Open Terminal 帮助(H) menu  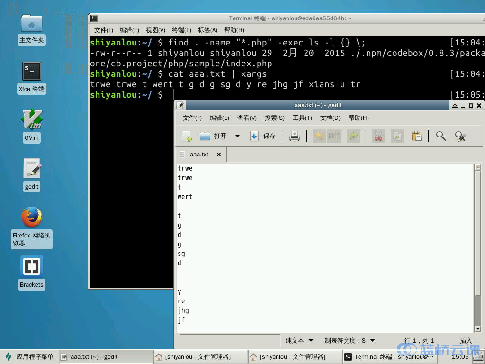point(234,30)
